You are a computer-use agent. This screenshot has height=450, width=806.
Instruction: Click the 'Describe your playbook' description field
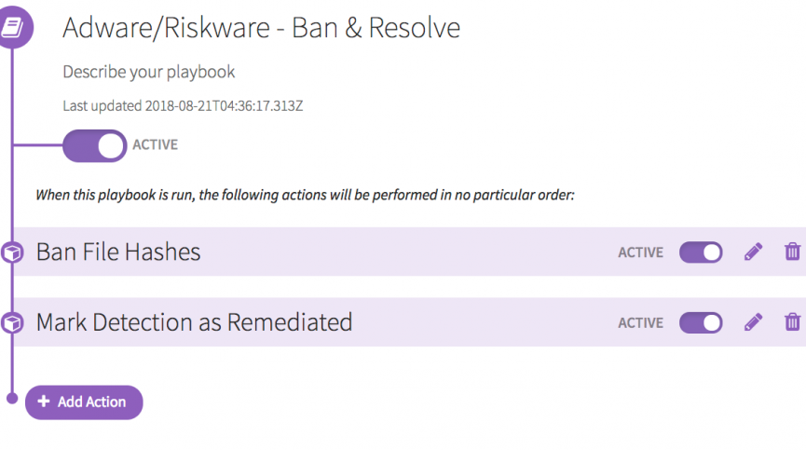[x=148, y=72]
